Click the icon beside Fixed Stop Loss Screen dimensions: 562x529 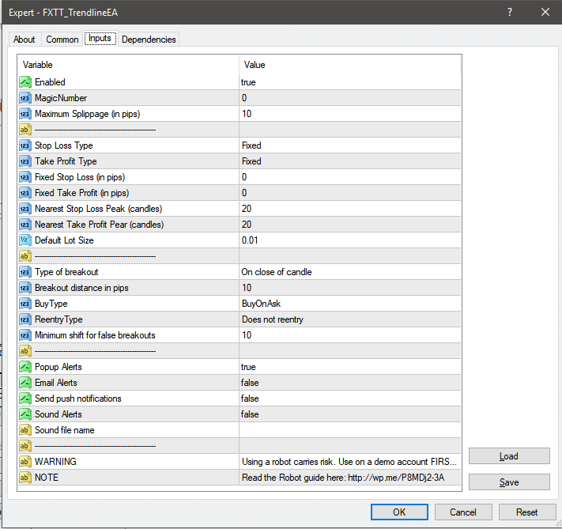coord(25,177)
